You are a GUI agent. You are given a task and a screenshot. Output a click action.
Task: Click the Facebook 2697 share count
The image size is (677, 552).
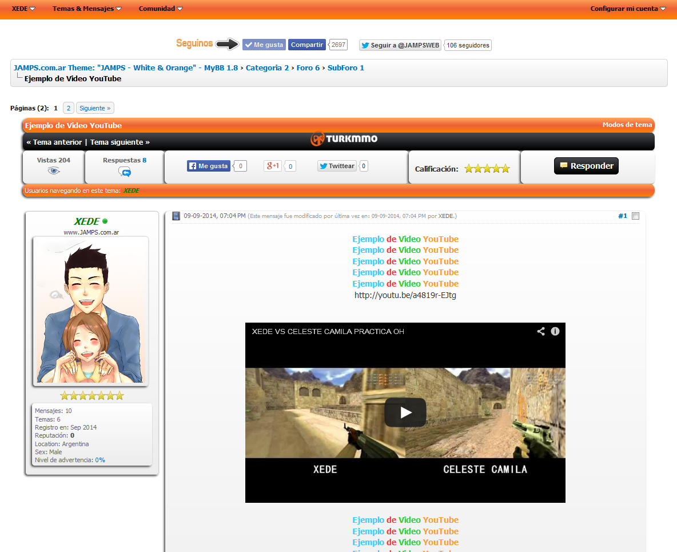coord(338,45)
